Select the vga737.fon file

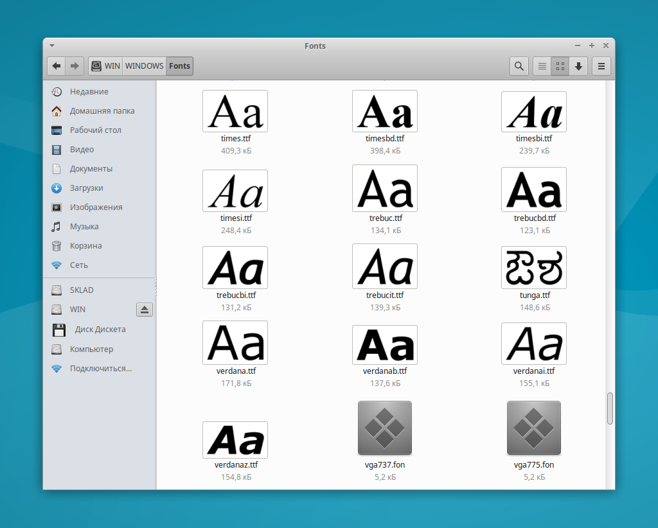(384, 424)
